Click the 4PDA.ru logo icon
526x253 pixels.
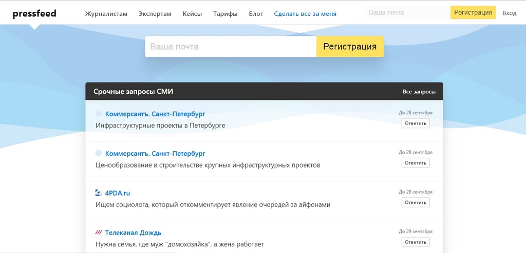[98, 193]
